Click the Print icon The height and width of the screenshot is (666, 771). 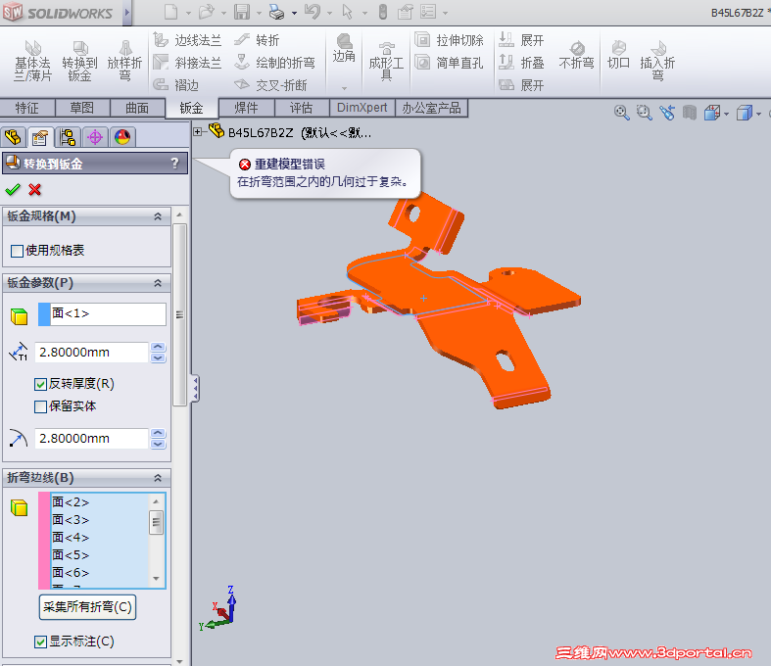277,12
